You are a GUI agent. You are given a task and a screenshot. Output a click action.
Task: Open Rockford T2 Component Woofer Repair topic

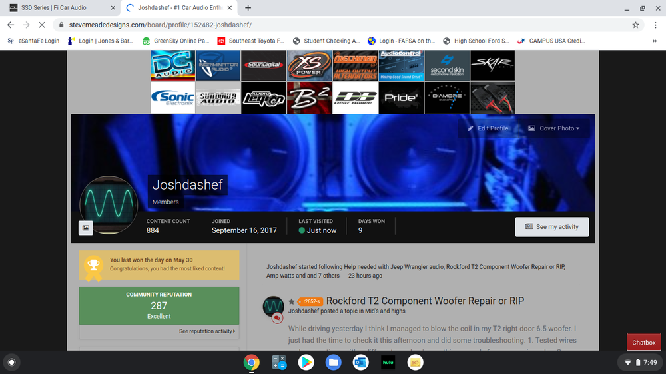[x=425, y=301]
